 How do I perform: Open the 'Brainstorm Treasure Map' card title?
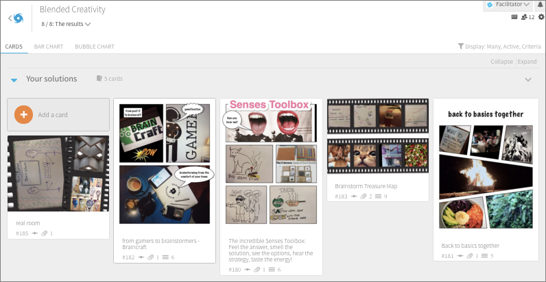coord(366,186)
